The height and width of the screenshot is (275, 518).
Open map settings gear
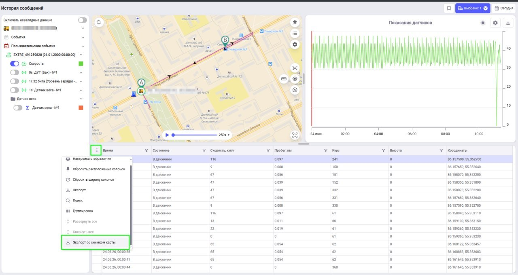click(295, 44)
